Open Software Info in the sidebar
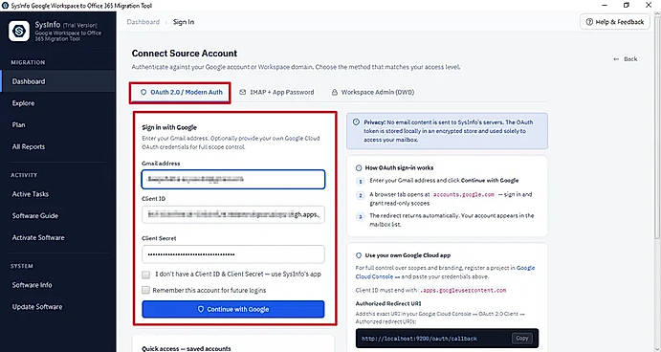Viewport: 661px width, 352px height. [x=57, y=285]
